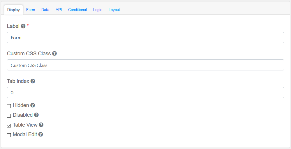Focus the Custom CSS Class input
The image size is (291, 149).
point(145,65)
